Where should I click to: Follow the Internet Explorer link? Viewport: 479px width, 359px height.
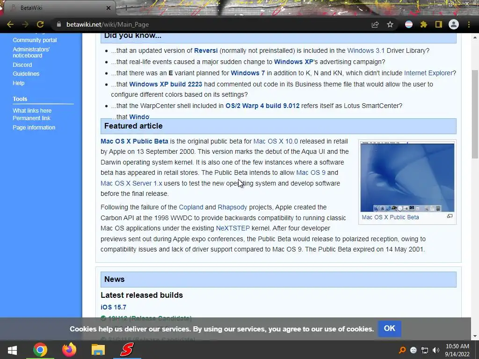pos(428,73)
